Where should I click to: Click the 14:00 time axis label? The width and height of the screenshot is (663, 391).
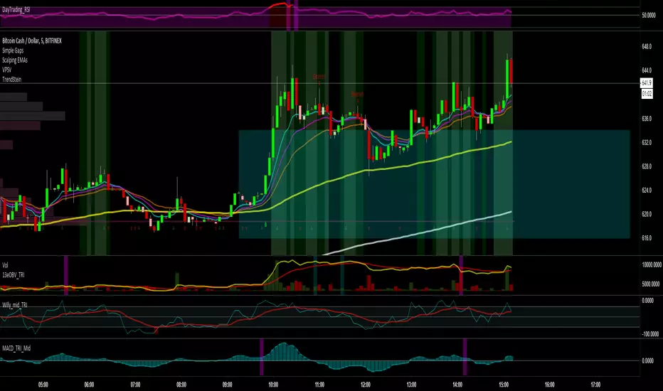pyautogui.click(x=457, y=385)
